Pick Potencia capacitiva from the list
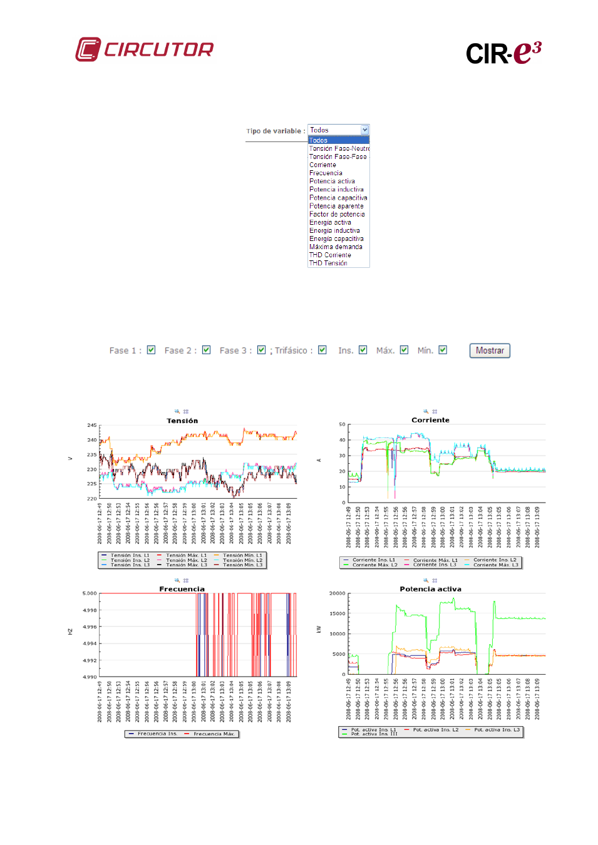The height and width of the screenshot is (845, 598). pos(339,198)
